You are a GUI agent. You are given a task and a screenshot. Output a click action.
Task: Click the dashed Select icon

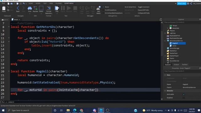coord(41,8)
